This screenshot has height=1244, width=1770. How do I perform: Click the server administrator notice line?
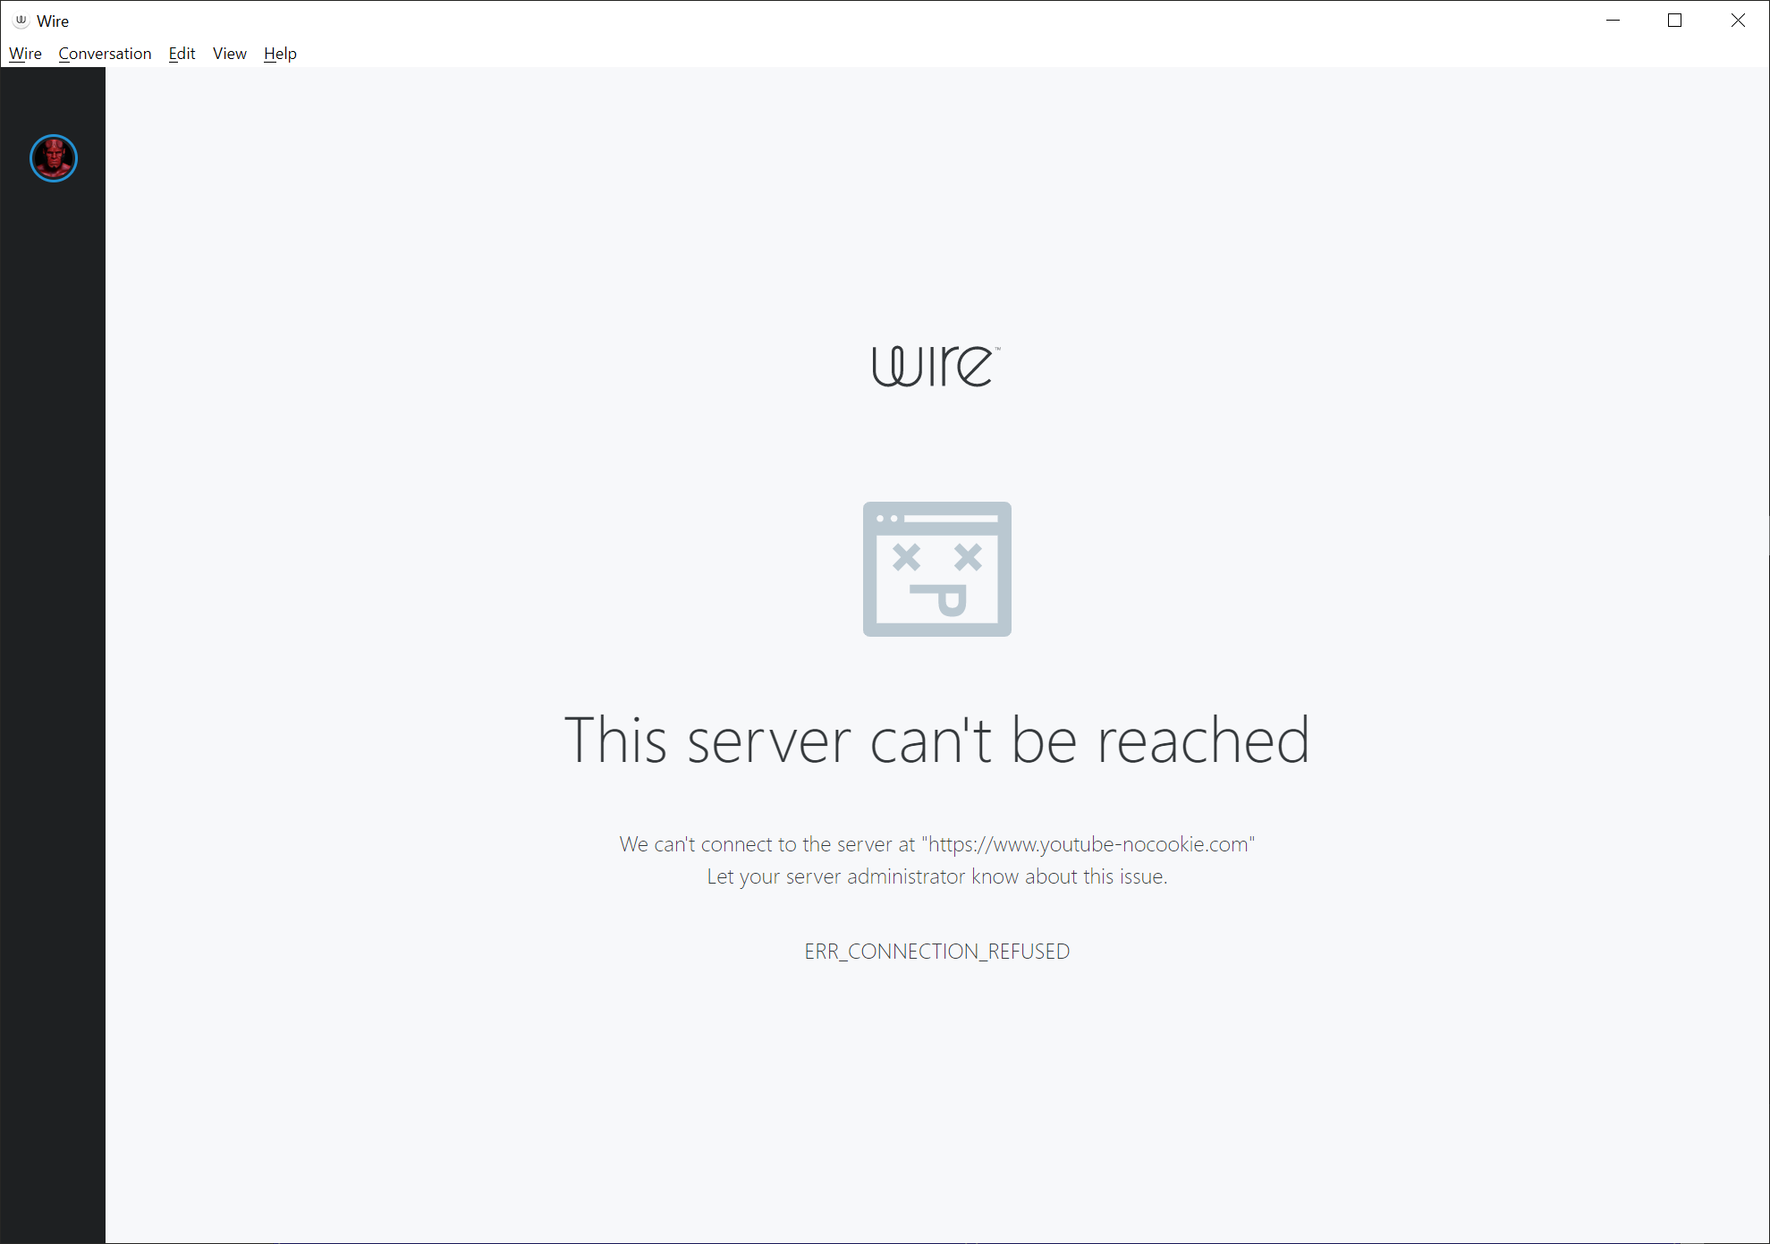(936, 876)
